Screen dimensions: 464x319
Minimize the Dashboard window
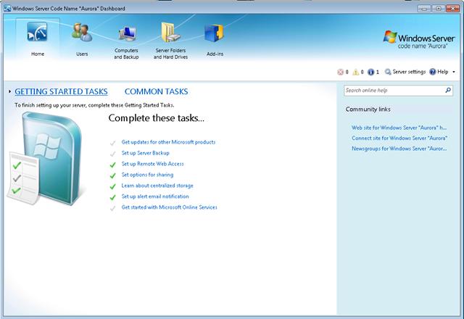(424, 8)
